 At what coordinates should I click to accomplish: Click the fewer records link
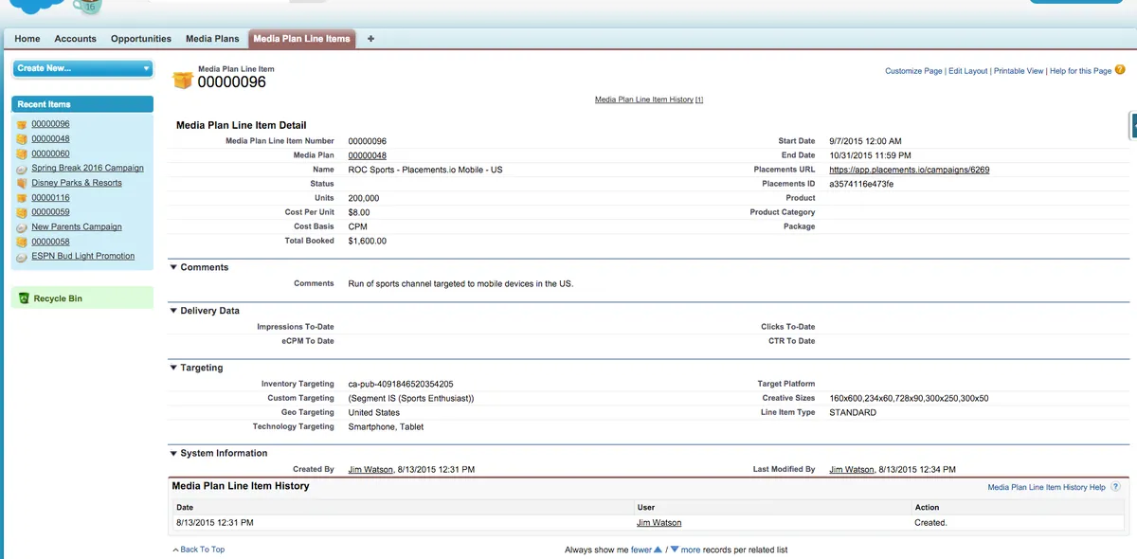(641, 550)
